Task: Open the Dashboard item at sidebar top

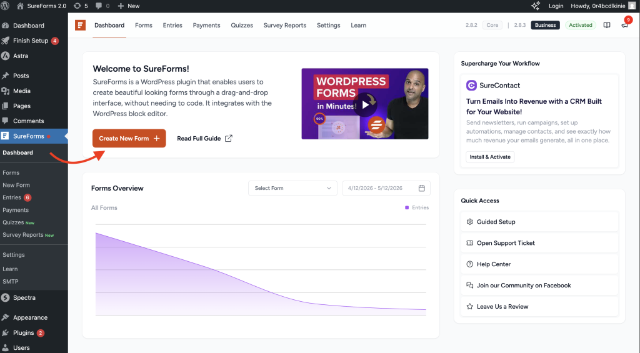Action: [29, 25]
